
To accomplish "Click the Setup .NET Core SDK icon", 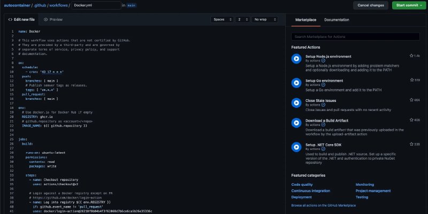I will point(296,147).
